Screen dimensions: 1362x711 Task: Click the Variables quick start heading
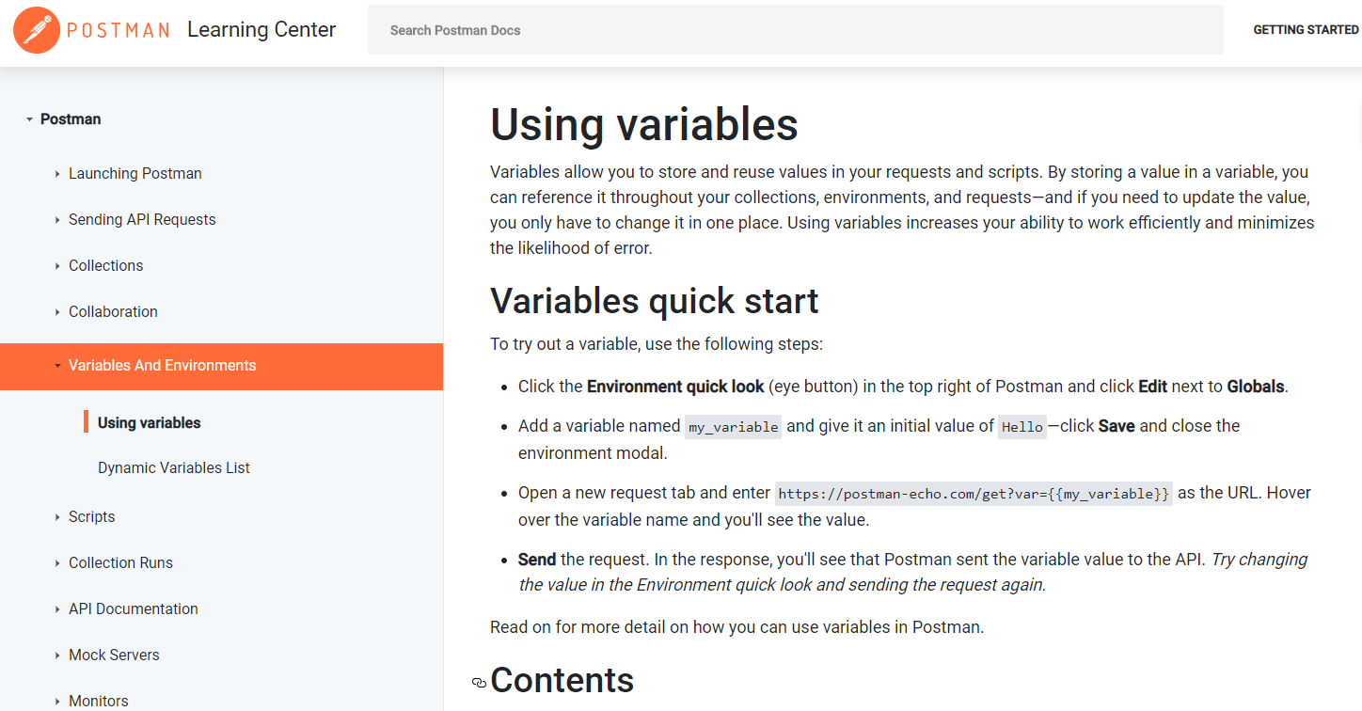tap(654, 301)
